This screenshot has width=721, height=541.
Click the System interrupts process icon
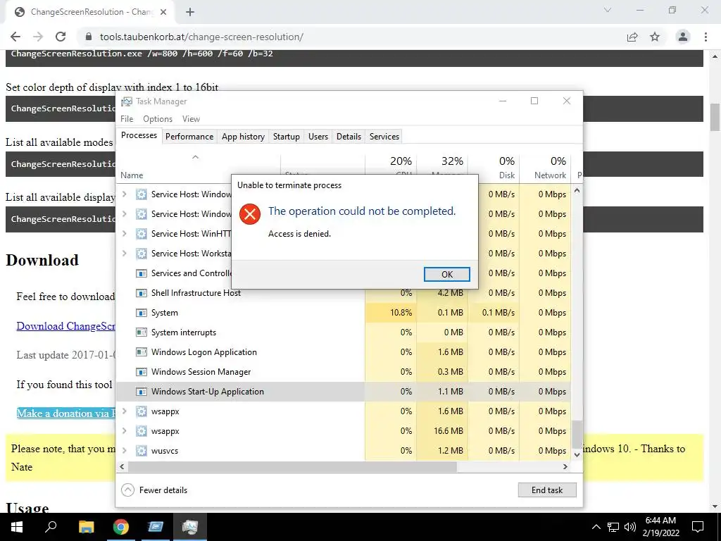141,332
